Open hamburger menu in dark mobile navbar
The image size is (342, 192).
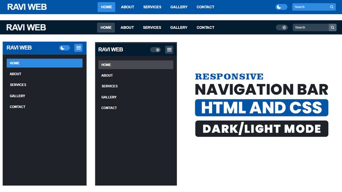coord(169,49)
